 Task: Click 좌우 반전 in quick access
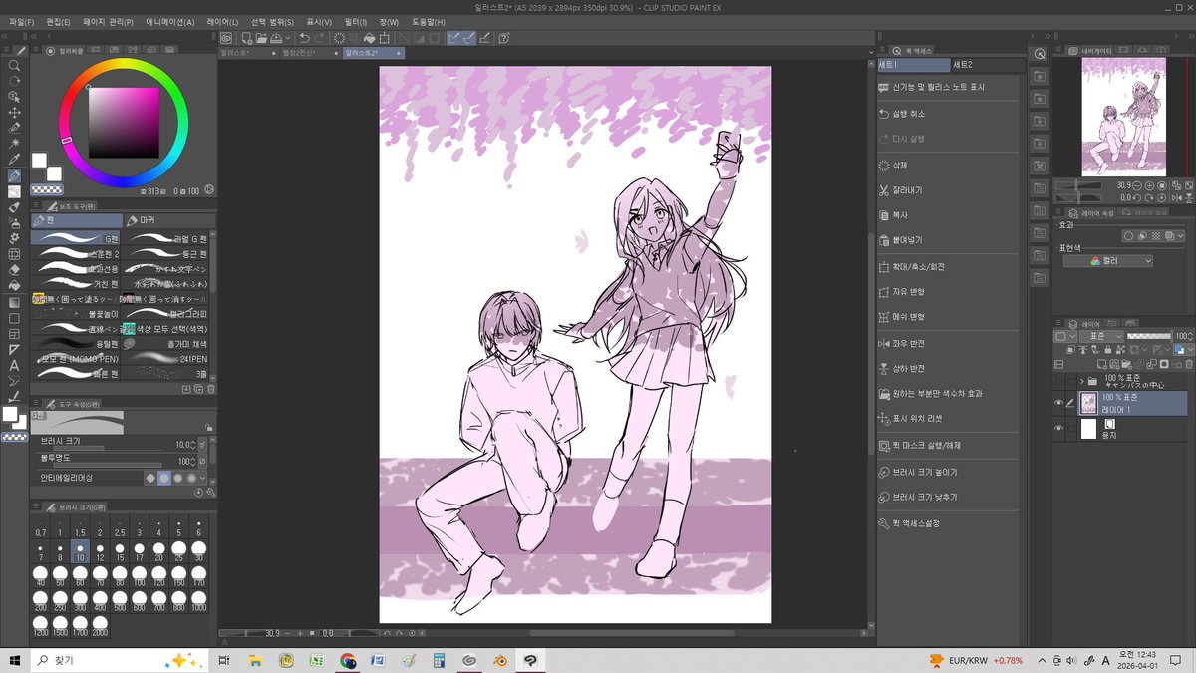[x=909, y=343]
